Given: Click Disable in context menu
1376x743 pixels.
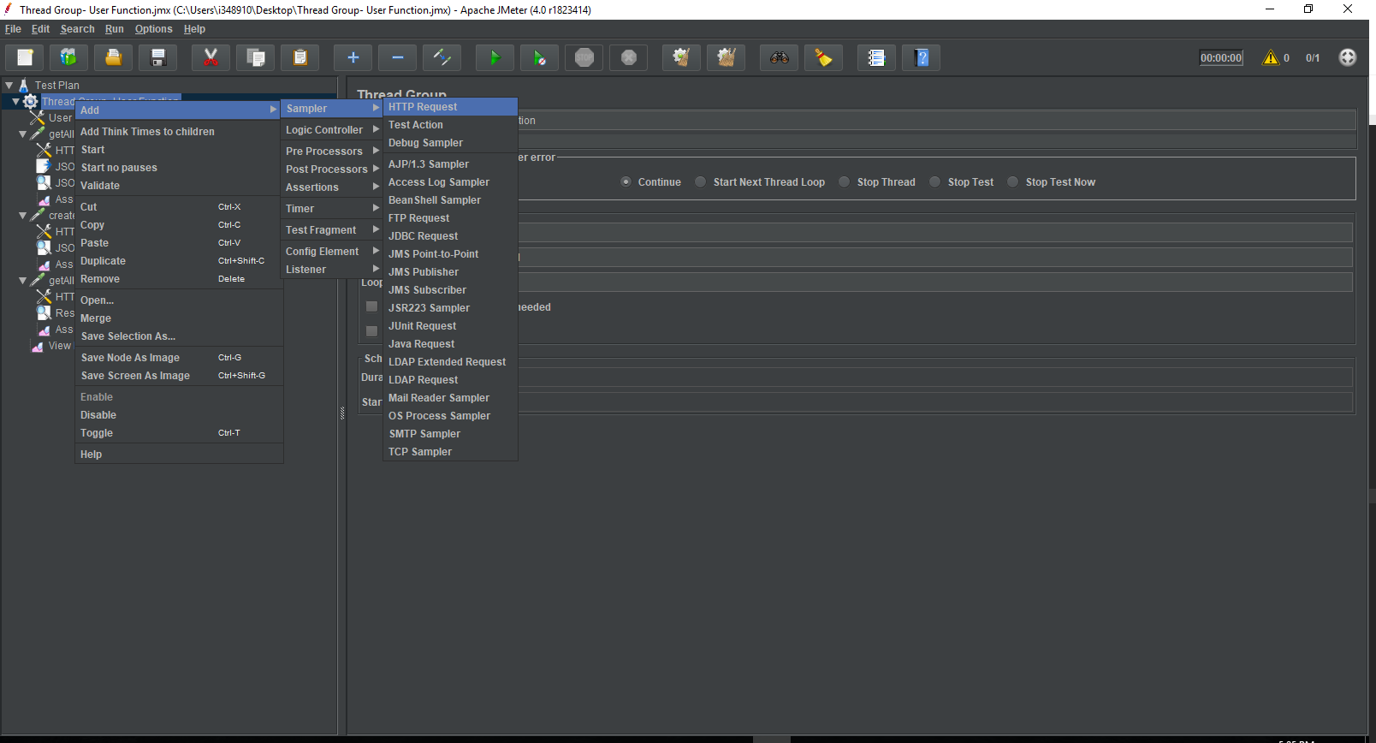Looking at the screenshot, I should click(179, 415).
